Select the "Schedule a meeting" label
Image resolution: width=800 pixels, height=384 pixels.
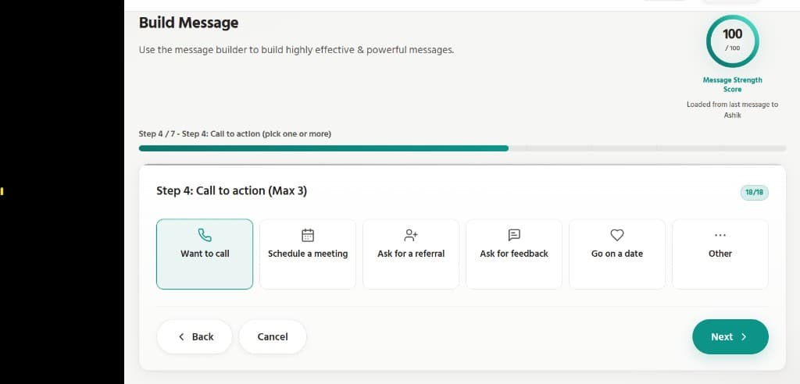coord(308,254)
